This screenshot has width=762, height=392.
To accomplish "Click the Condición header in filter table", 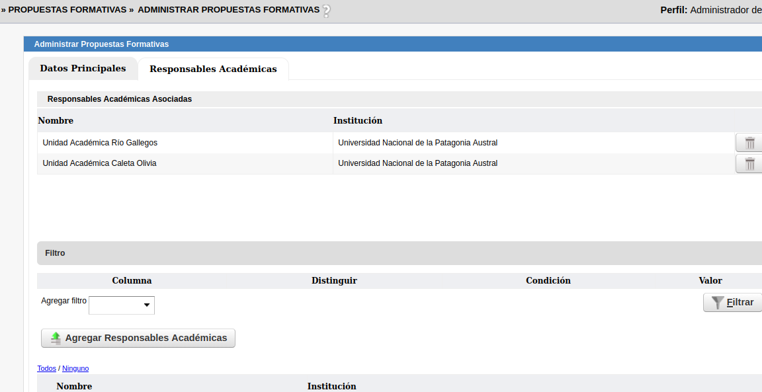I will (548, 280).
